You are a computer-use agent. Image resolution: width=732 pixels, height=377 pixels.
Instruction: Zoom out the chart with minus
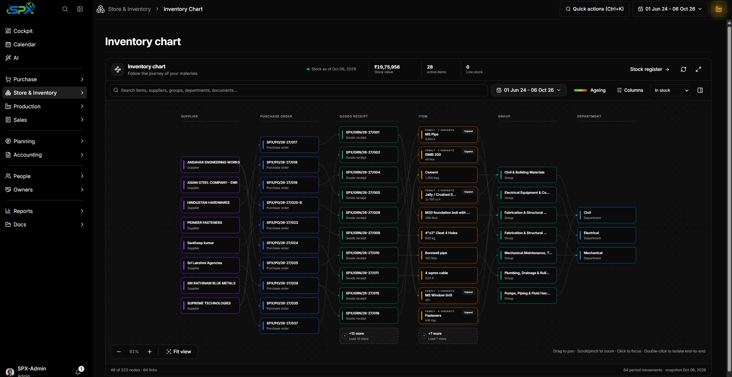tap(119, 352)
